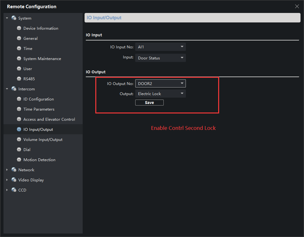Open Motion Detection settings
The height and width of the screenshot is (237, 304).
coord(39,160)
